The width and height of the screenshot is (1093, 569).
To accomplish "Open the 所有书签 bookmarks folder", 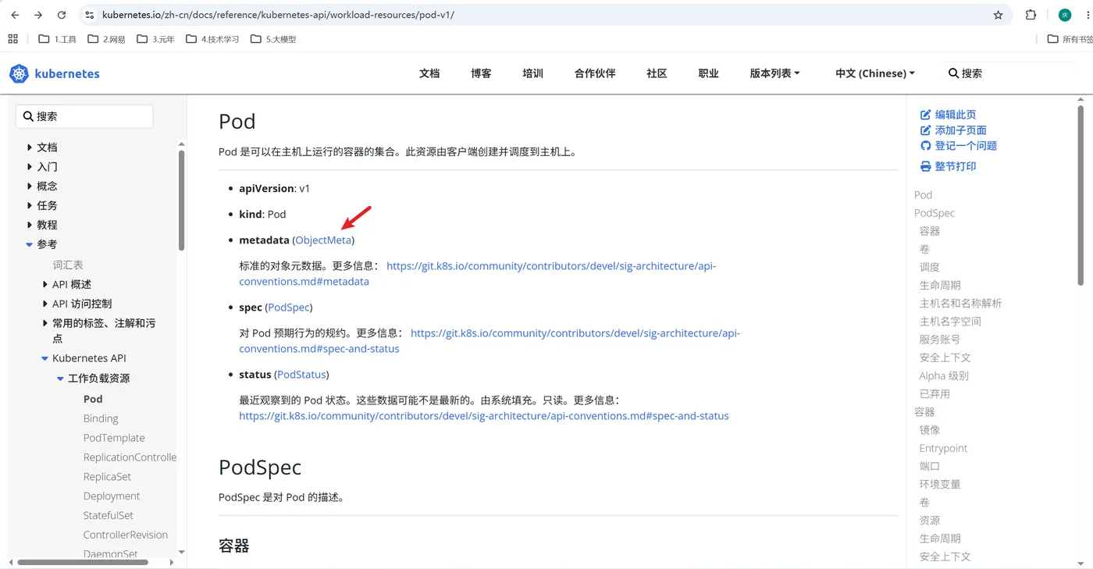I will (1070, 39).
